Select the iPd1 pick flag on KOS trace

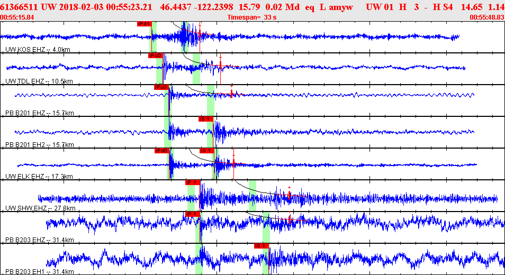pyautogui.click(x=144, y=24)
